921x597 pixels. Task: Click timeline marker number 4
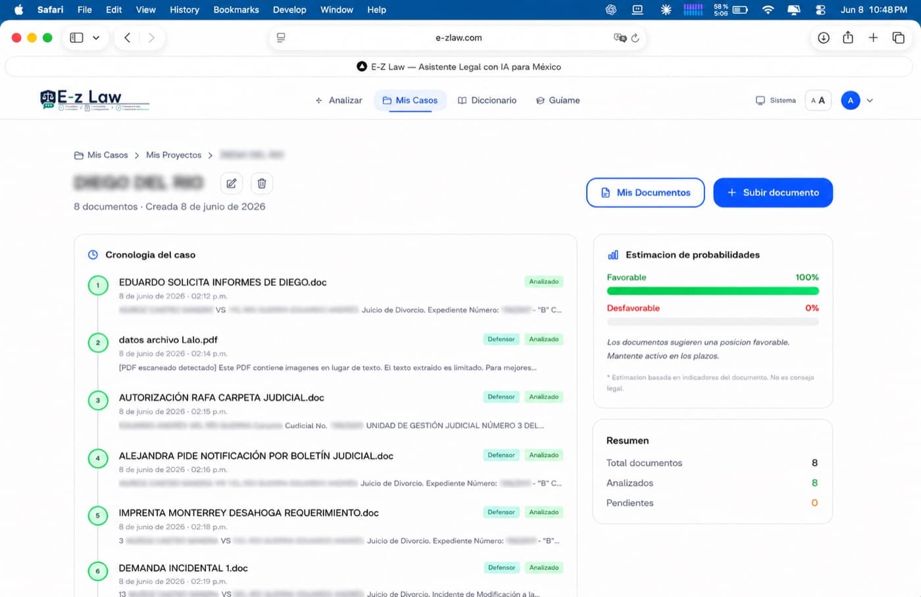[x=98, y=458]
